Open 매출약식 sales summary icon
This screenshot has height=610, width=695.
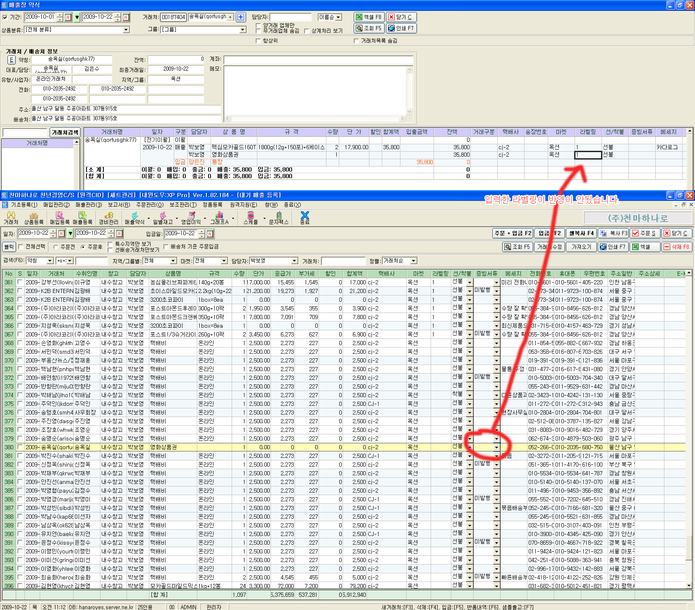(x=135, y=218)
